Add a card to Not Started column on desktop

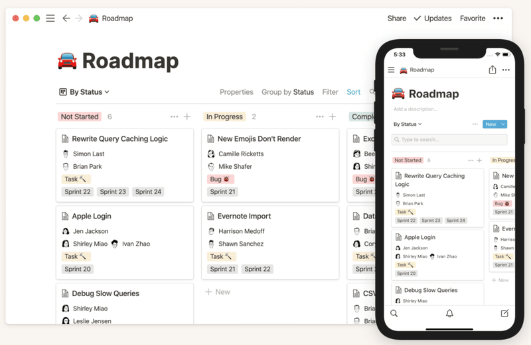click(x=187, y=117)
